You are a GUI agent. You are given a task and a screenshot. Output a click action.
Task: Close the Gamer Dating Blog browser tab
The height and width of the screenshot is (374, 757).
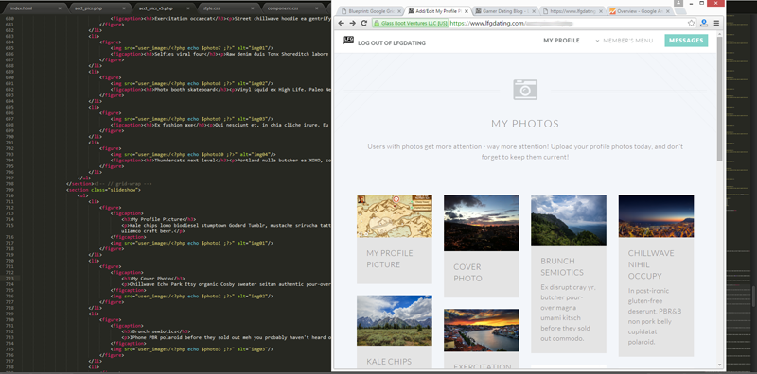(533, 10)
